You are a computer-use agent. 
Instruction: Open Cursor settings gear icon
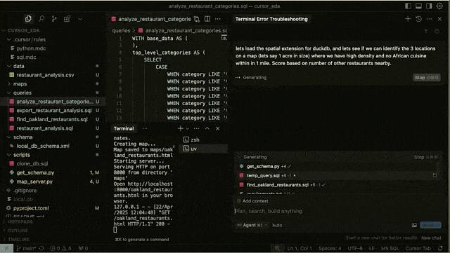[x=439, y=6]
